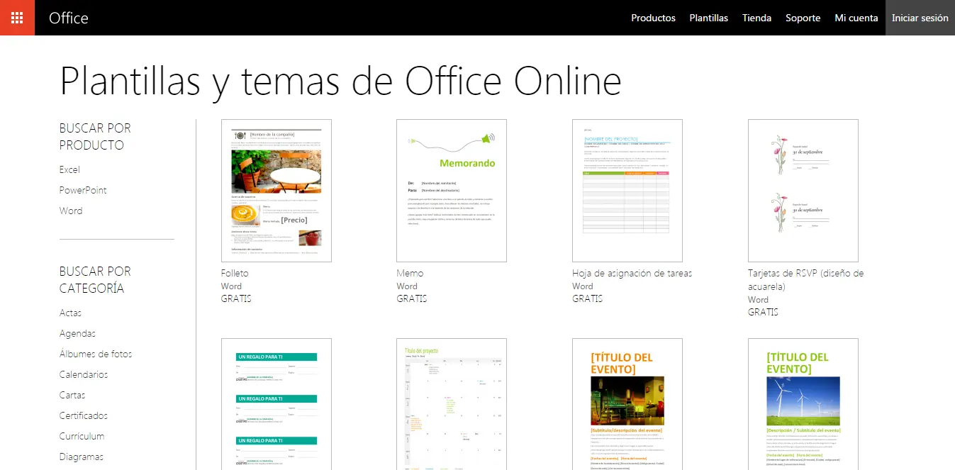Click the Office logo text
Viewport: 955px width, 470px height.
69,18
